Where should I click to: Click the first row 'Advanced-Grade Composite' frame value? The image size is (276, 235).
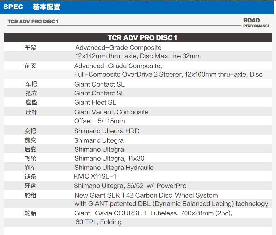click(x=118, y=48)
